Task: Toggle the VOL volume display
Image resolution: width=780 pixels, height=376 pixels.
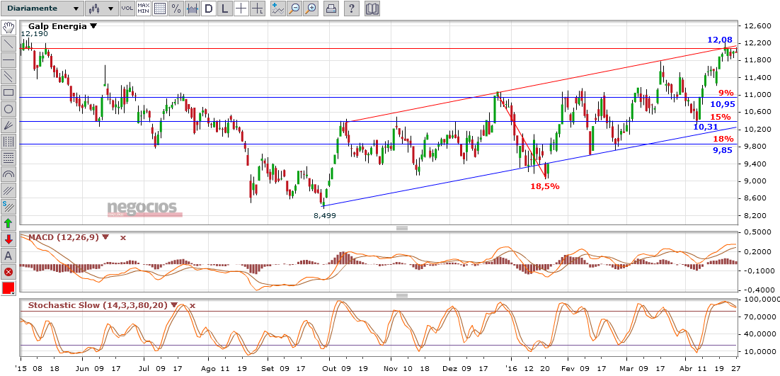Action: point(127,9)
